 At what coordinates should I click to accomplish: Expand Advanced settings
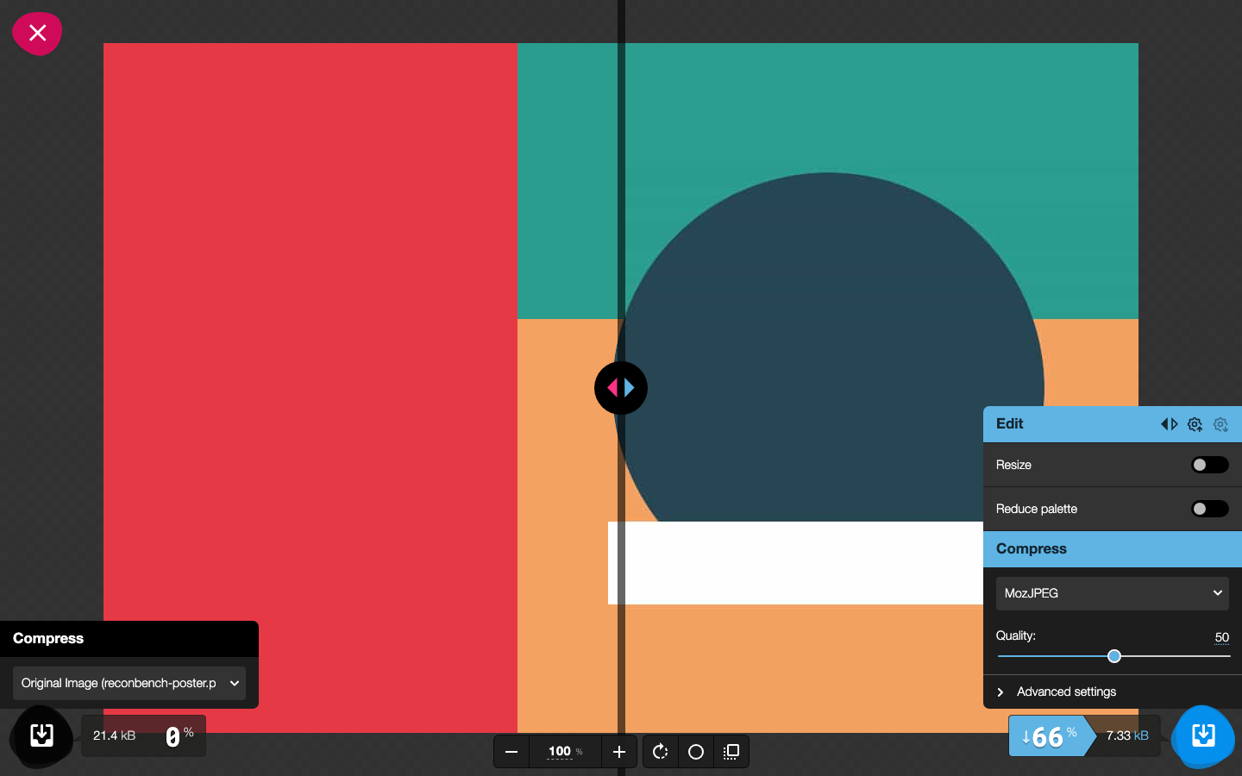pos(1113,692)
